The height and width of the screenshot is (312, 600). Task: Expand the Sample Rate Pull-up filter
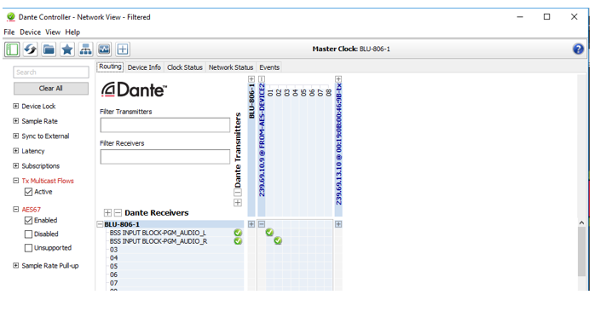15,265
